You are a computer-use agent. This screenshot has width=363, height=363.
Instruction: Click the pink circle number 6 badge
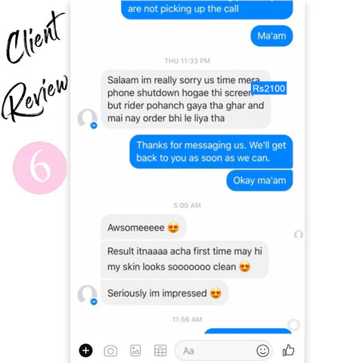40,168
